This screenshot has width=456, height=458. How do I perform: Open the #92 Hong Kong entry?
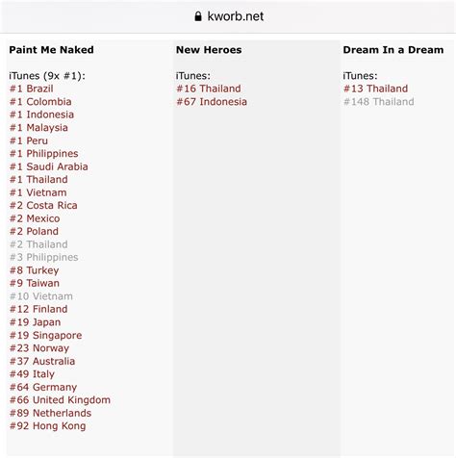point(48,426)
